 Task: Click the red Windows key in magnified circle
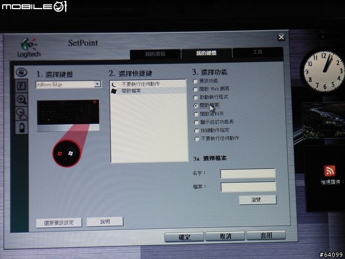click(59, 153)
